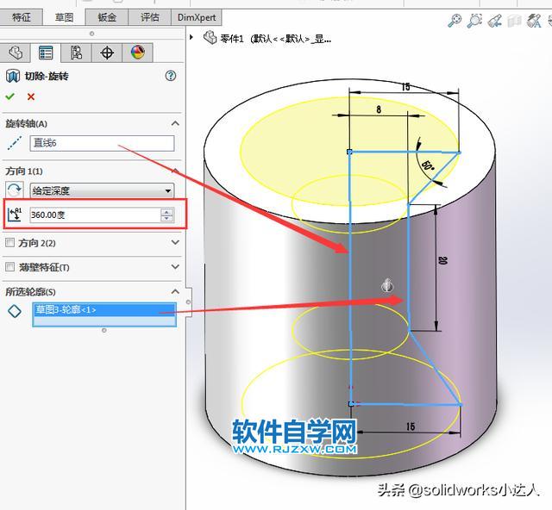Expand the 方向 2(2) section
Image resolution: width=552 pixels, height=510 pixels.
(175, 242)
